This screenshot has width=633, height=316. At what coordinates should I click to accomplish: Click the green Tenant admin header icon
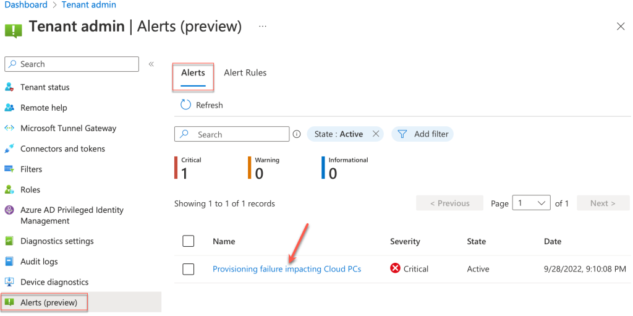click(x=14, y=31)
